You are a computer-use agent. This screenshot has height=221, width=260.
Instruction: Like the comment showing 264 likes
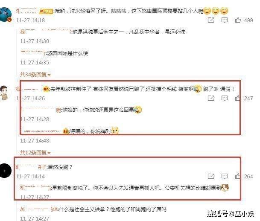(x=238, y=176)
